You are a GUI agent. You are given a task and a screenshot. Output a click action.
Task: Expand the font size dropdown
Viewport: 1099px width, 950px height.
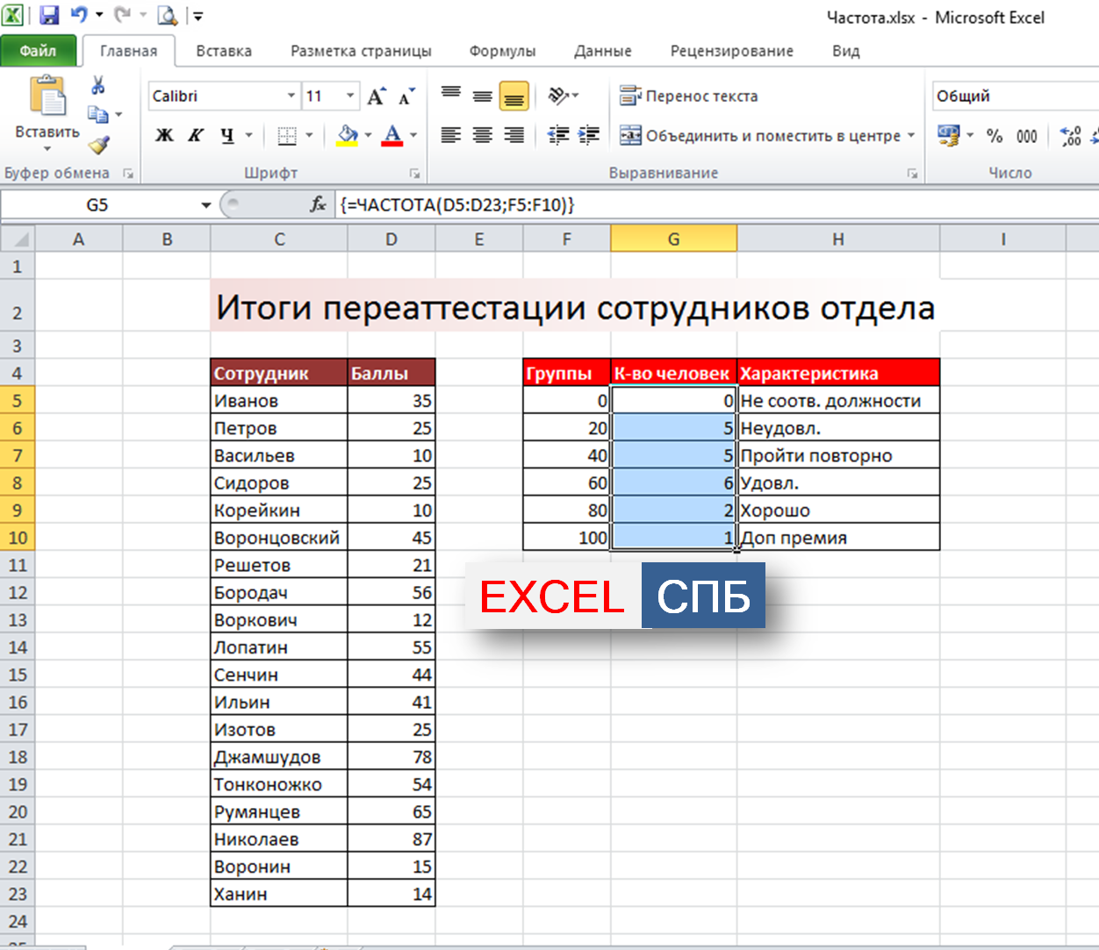tap(350, 96)
